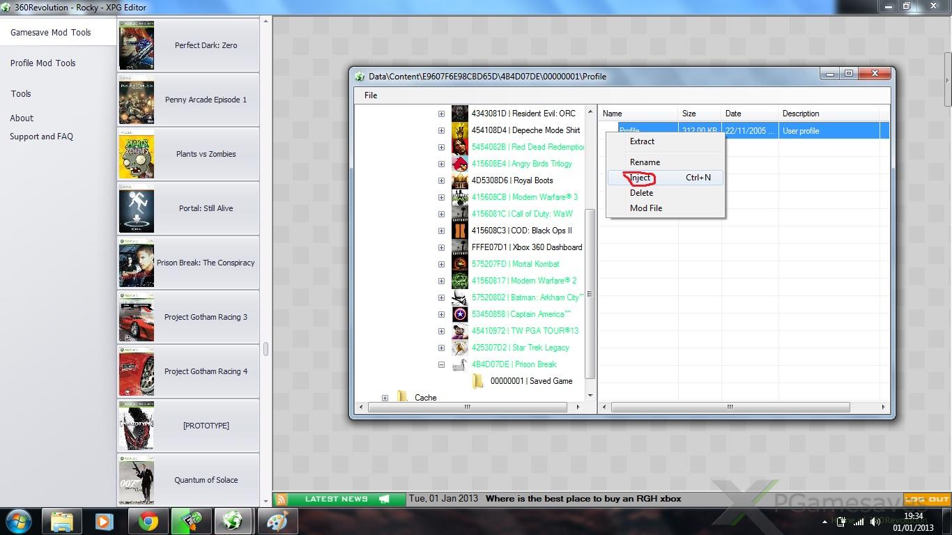Click the Red Dead Redemption tree icon

pos(459,147)
